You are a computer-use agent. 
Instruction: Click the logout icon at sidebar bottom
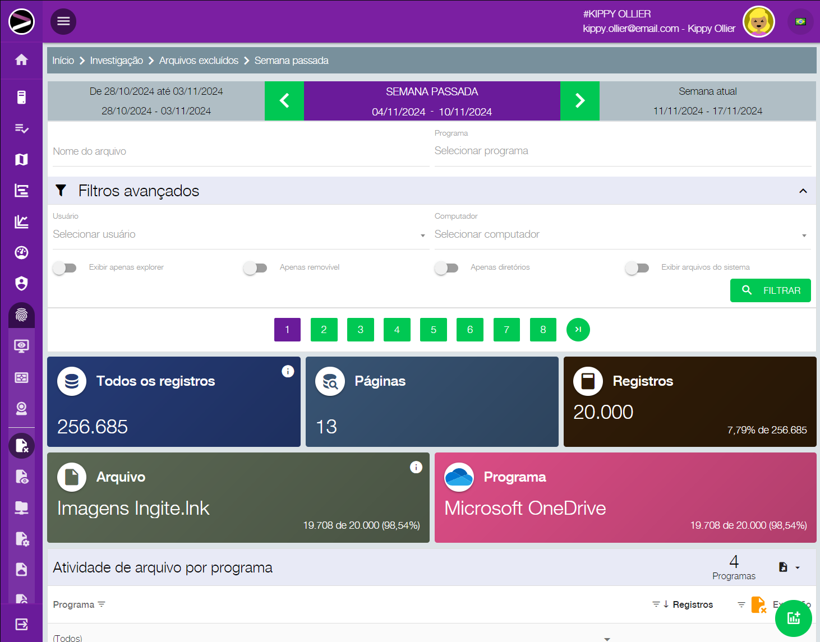(21, 624)
